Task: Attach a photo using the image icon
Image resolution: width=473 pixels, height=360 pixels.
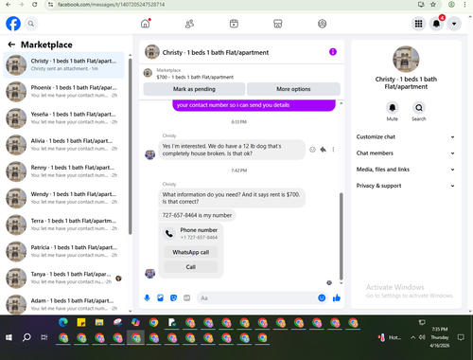Action: [161, 297]
